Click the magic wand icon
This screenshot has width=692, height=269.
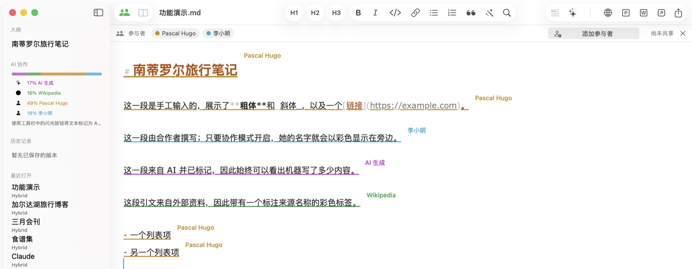pos(490,13)
